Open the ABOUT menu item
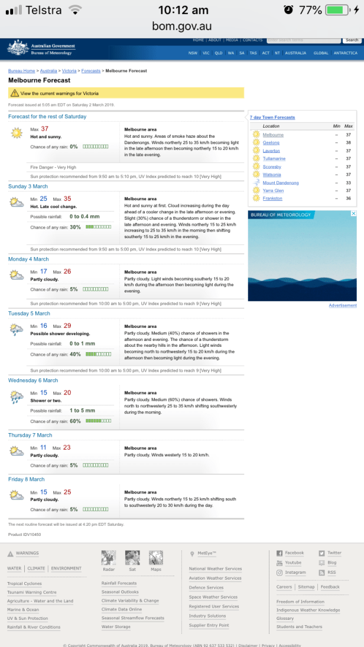This screenshot has height=647, width=364. click(x=214, y=40)
